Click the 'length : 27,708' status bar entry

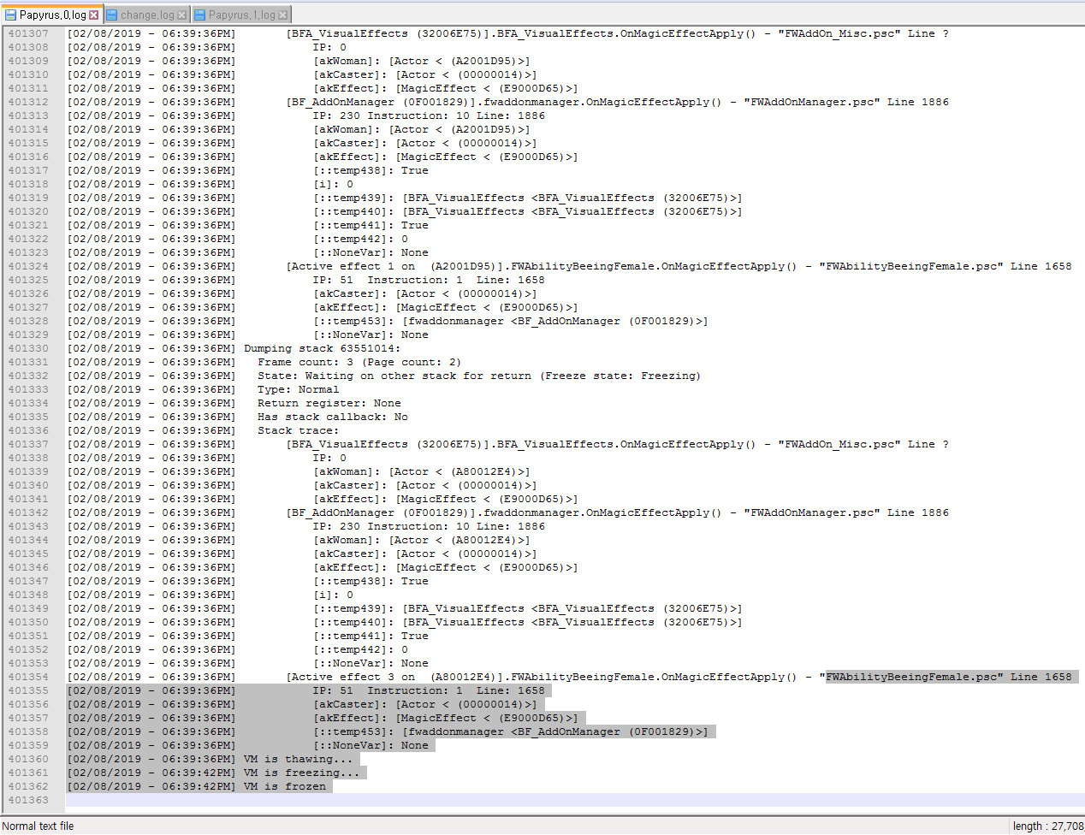[x=1047, y=826]
